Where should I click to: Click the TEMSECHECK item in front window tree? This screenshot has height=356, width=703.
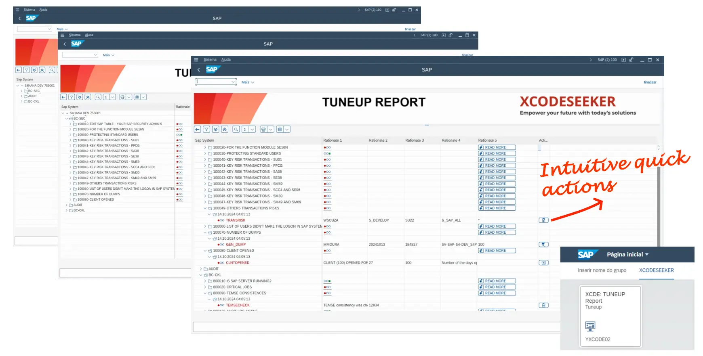[238, 305]
